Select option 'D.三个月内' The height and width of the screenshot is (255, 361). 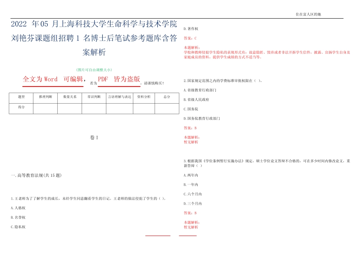(x=193, y=203)
